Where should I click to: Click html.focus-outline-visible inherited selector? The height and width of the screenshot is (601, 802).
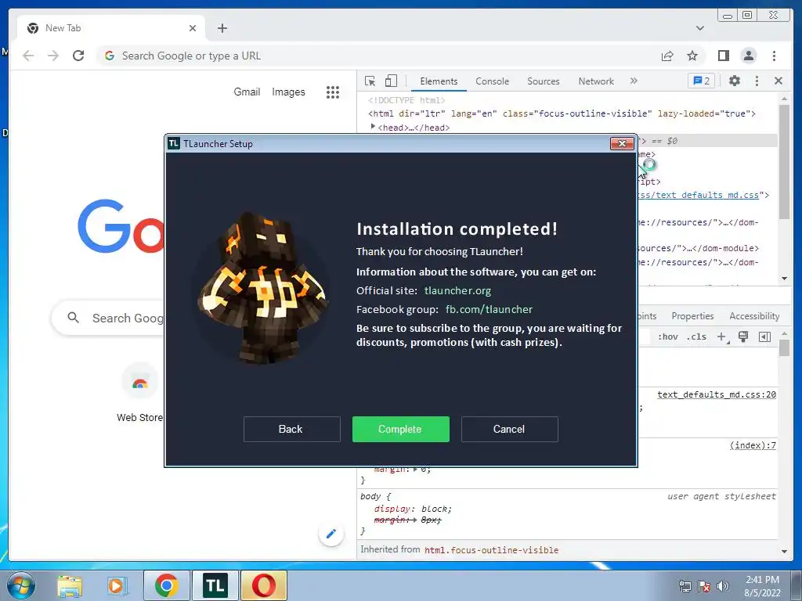(x=491, y=550)
